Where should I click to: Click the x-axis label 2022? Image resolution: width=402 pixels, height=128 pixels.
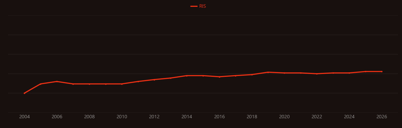pos(317,117)
